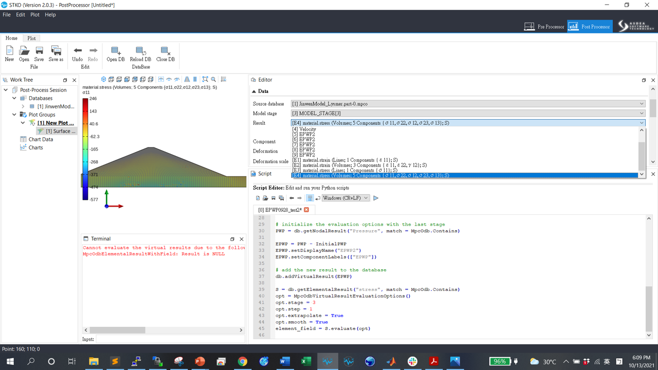
Task: Reload the database with Reload DB
Action: click(140, 53)
